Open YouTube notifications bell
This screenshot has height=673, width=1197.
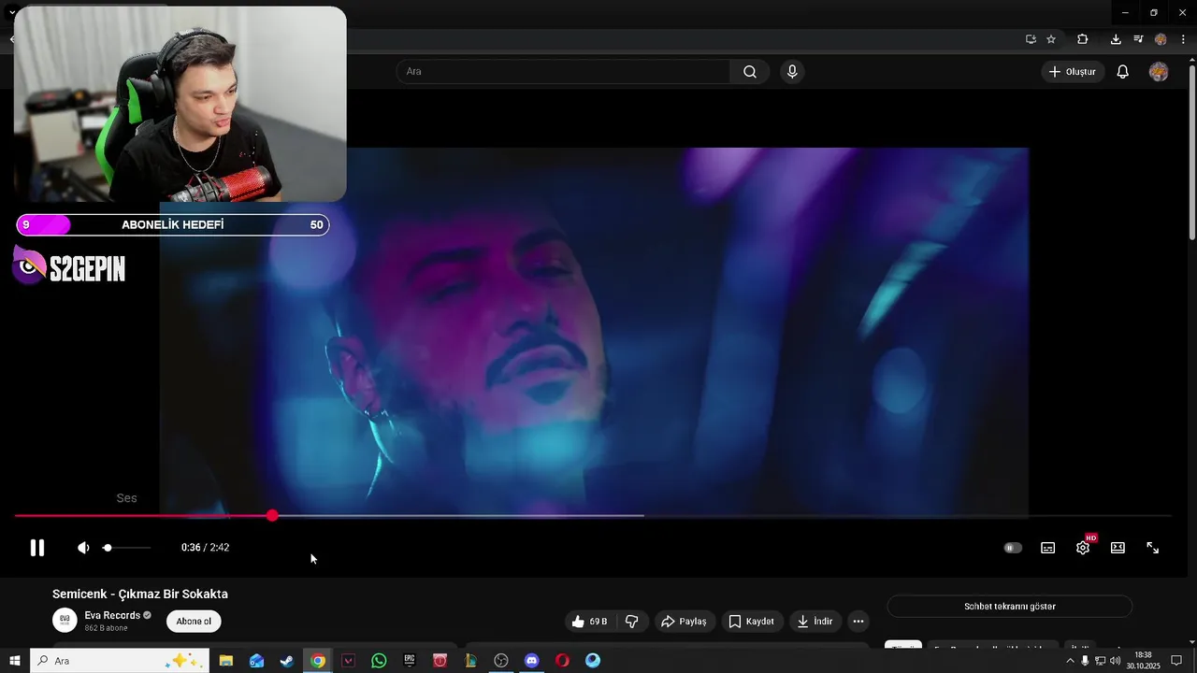pyautogui.click(x=1123, y=72)
